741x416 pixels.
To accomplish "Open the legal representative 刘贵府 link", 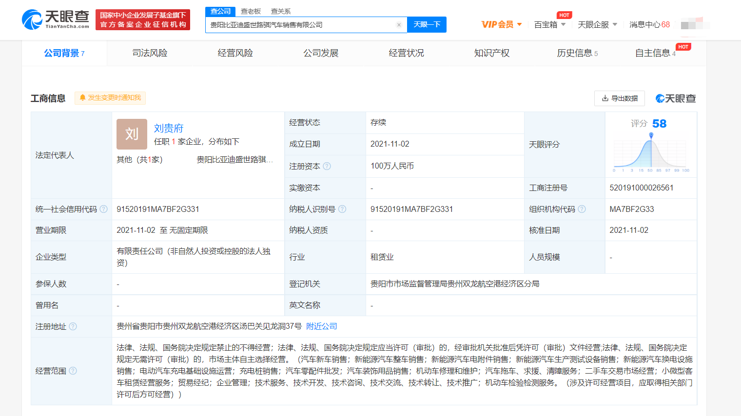I will [x=169, y=128].
